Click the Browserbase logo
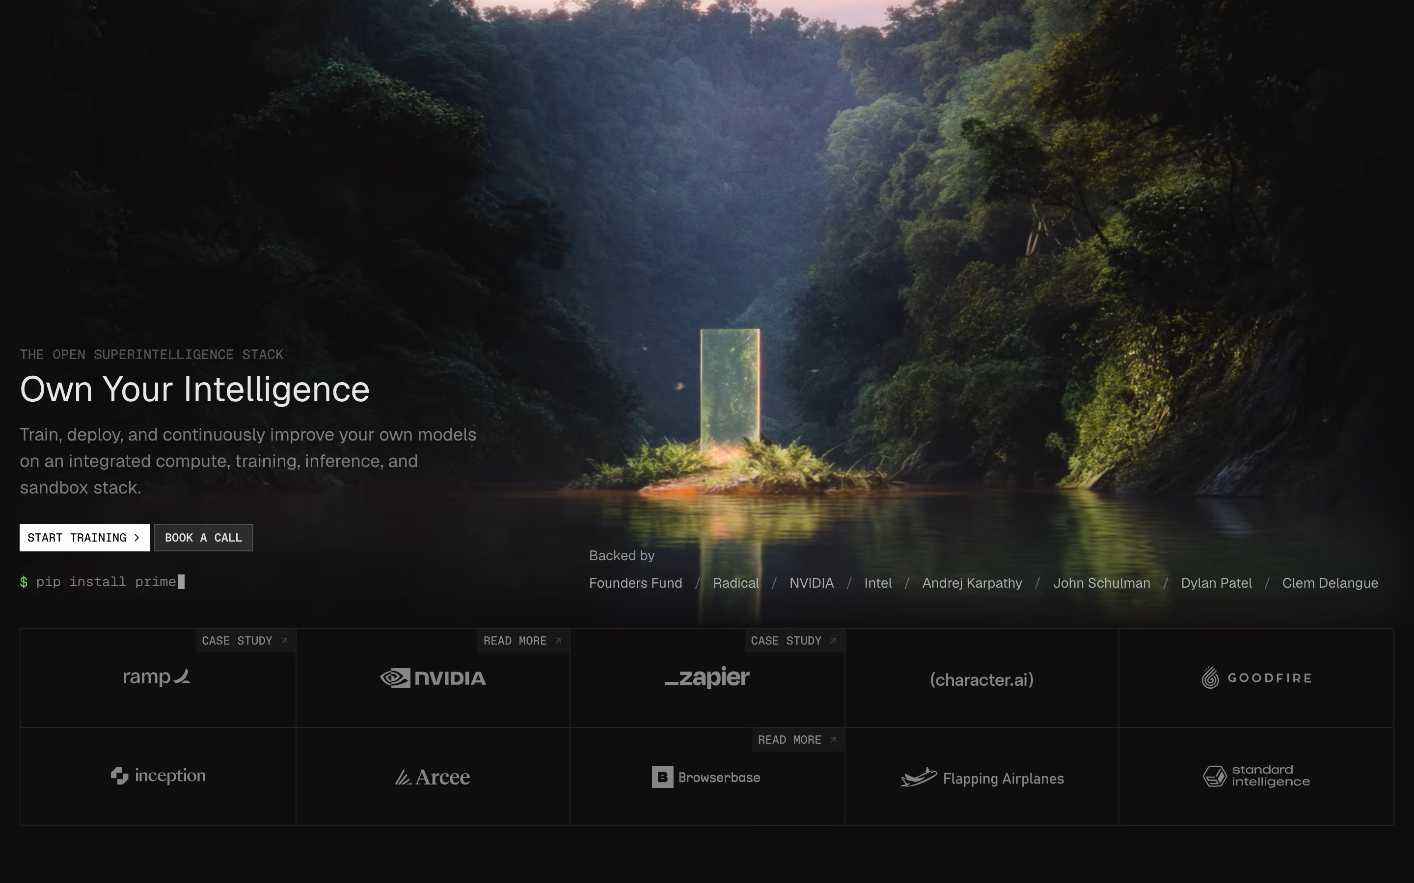Viewport: 1414px width, 883px height. [706, 778]
